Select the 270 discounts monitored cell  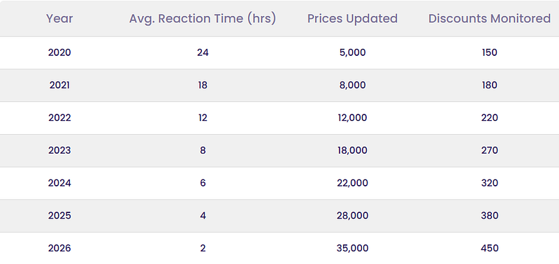pos(490,150)
